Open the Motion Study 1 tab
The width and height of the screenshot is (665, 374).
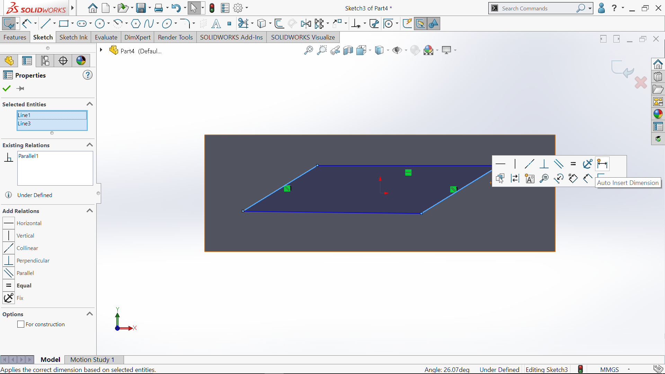click(x=92, y=359)
